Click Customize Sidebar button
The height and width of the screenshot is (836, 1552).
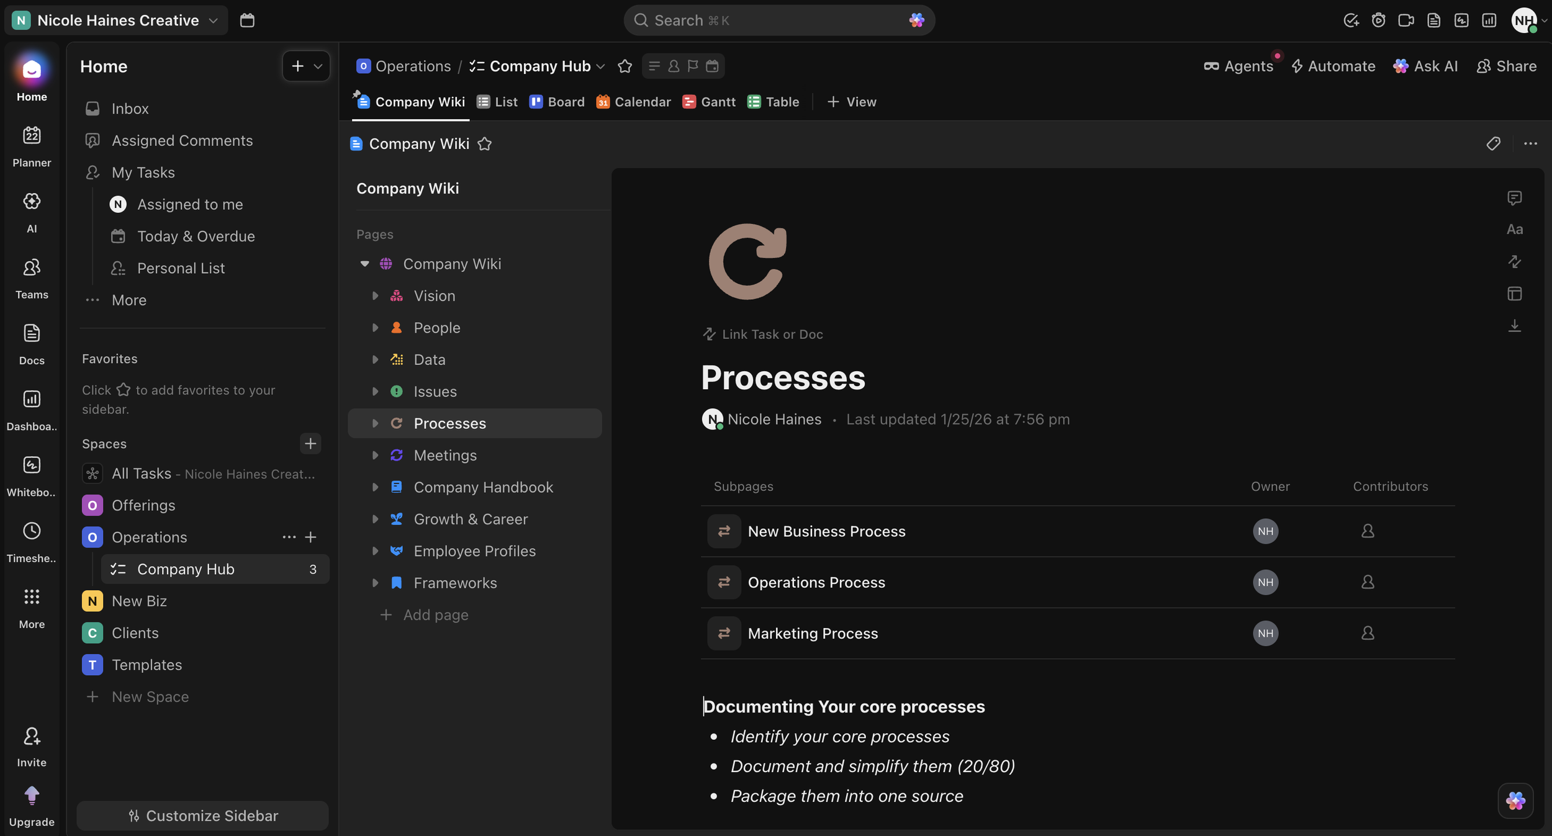point(202,816)
